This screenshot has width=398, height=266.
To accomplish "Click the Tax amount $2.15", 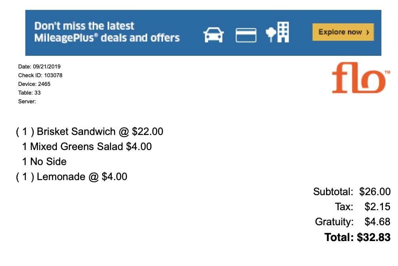I will coord(377,207).
